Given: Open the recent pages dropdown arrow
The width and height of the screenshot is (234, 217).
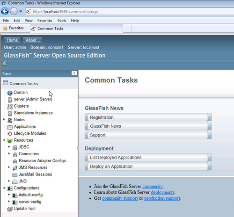Looking at the screenshot, I should tap(21, 11).
